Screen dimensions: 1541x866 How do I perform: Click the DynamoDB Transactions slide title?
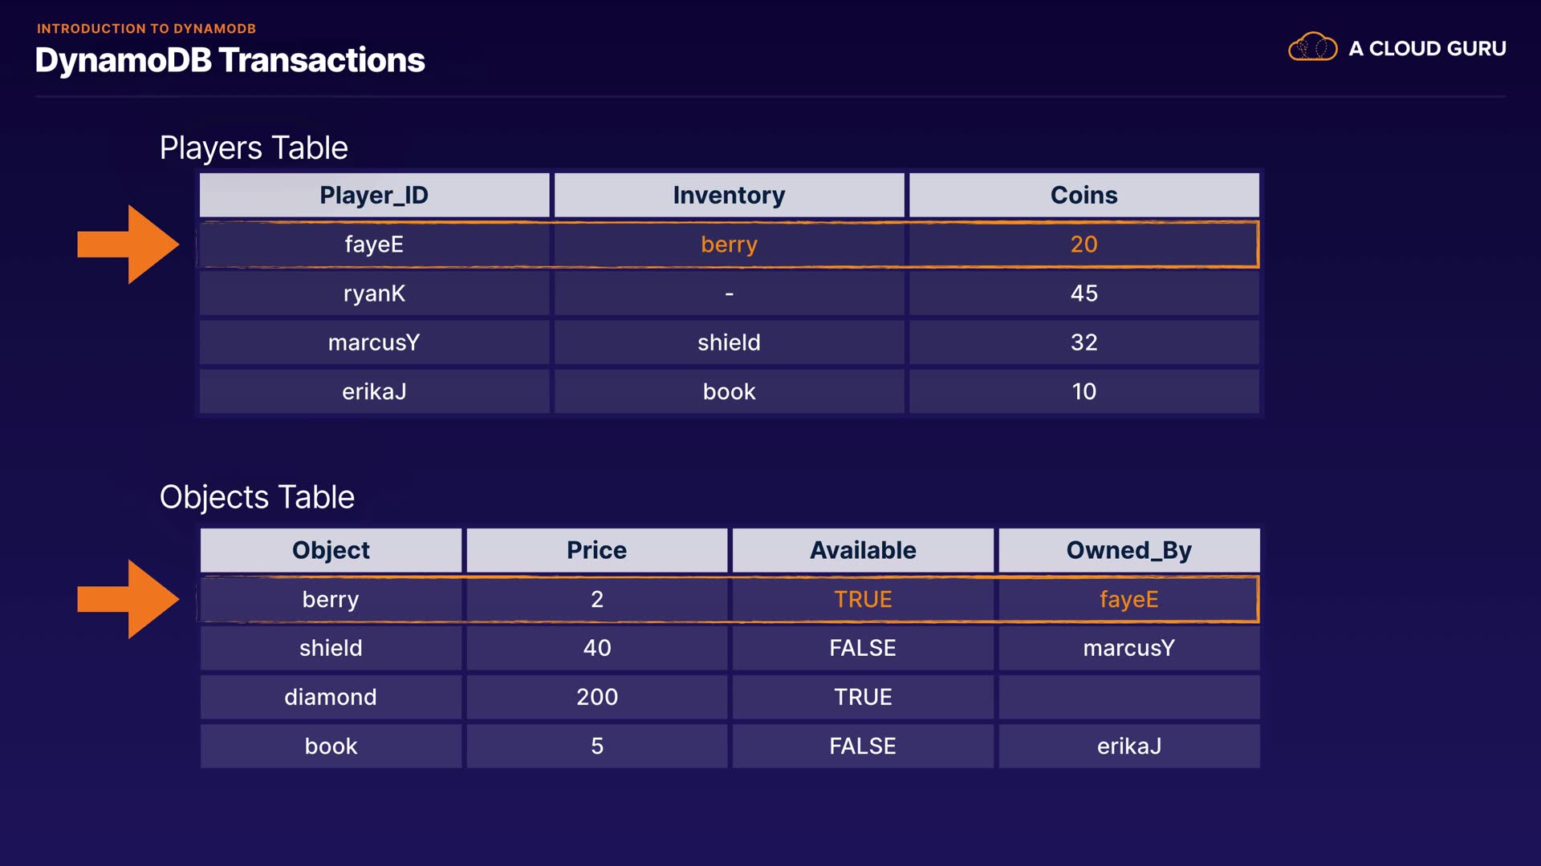tap(230, 61)
